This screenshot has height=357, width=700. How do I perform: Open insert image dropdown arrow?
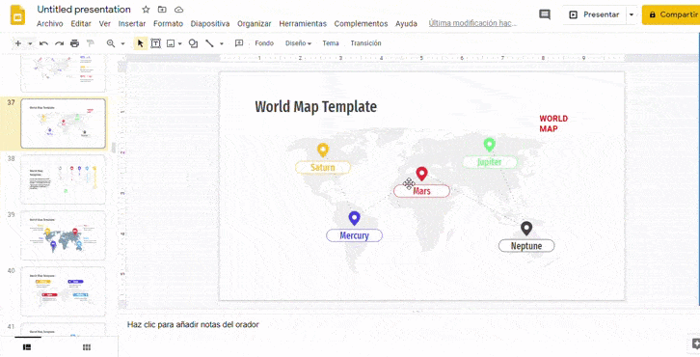pos(180,43)
